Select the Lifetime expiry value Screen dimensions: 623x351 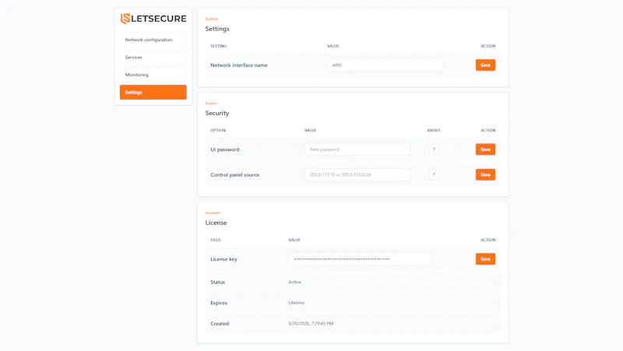point(297,303)
